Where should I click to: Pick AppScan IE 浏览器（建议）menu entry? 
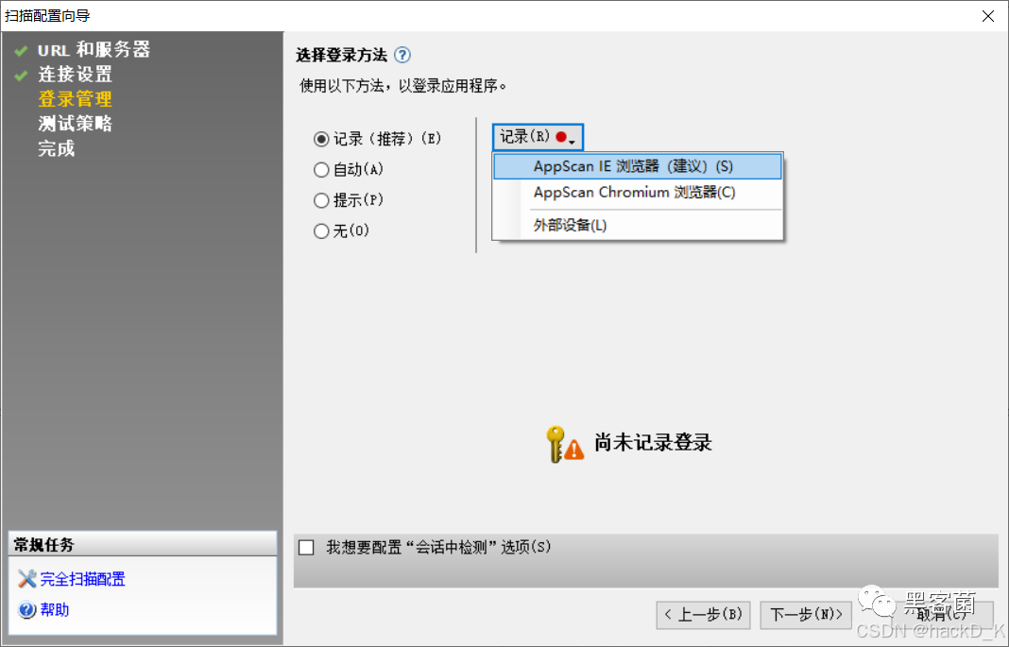tap(638, 166)
